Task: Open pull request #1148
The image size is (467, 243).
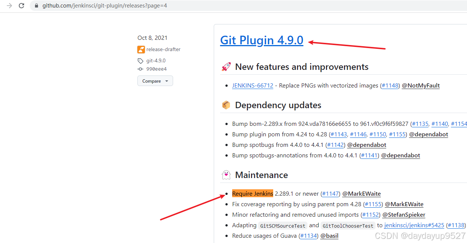Action: (389, 86)
